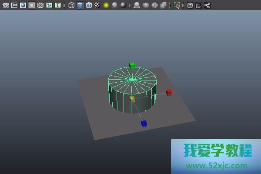Toggle the Grid display icon
This screenshot has width=261, height=174.
pyautogui.click(x=6, y=5)
